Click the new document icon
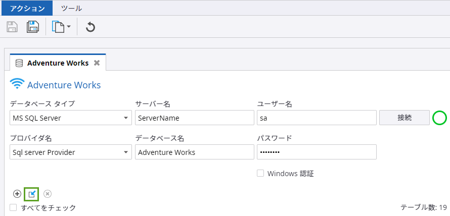Viewport: 450px width, 216px height. [58, 27]
